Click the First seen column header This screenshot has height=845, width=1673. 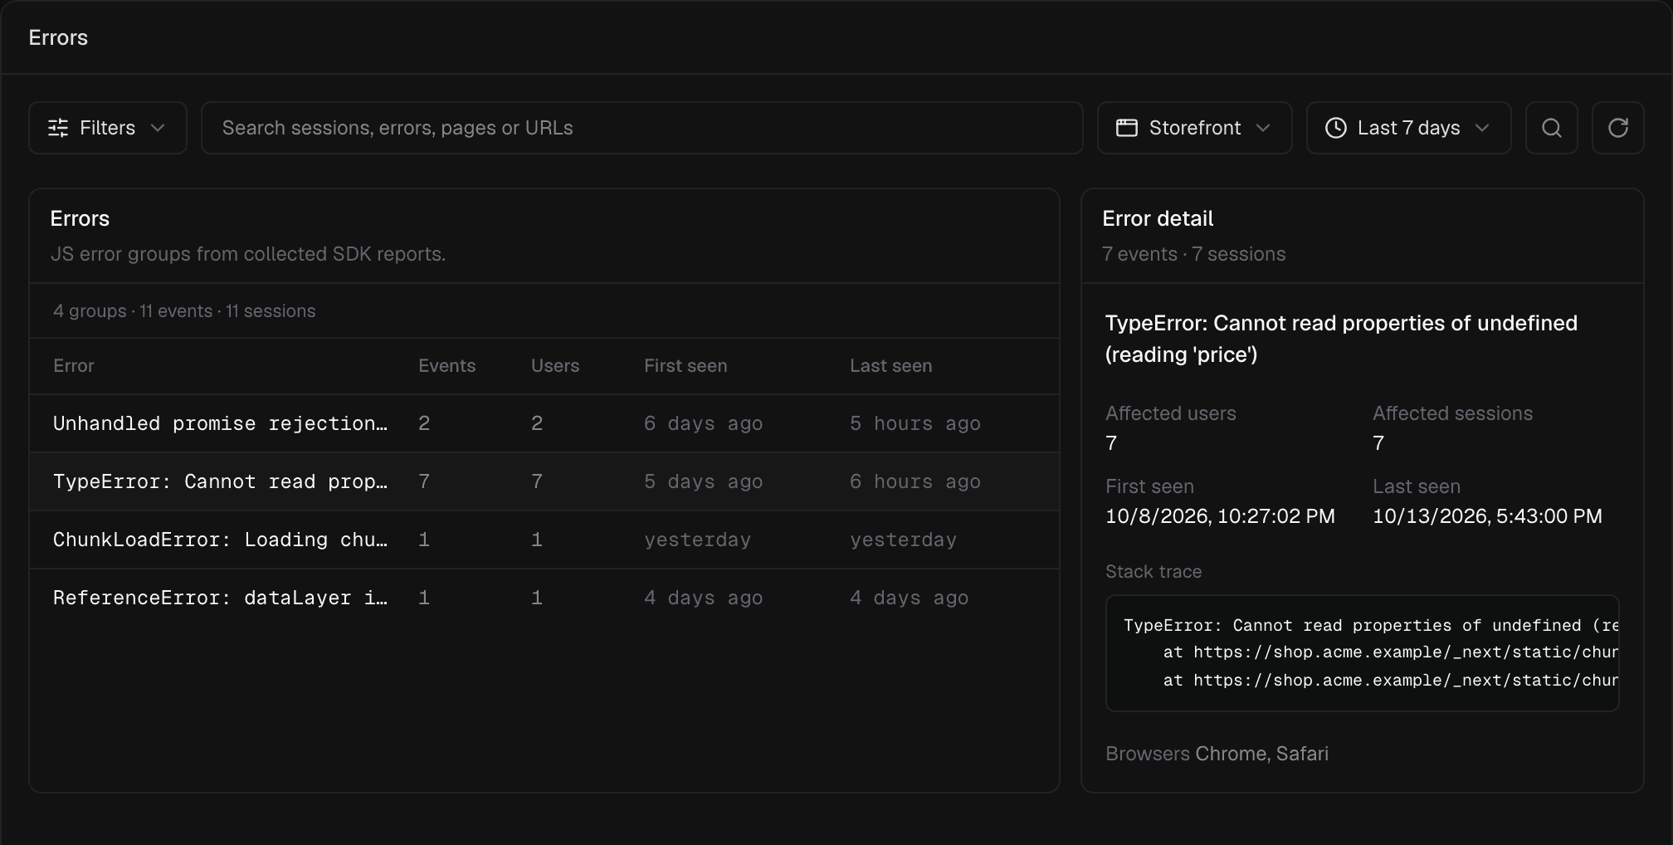685,366
